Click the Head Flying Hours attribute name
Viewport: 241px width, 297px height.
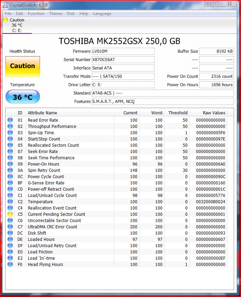pyautogui.click(x=45, y=265)
